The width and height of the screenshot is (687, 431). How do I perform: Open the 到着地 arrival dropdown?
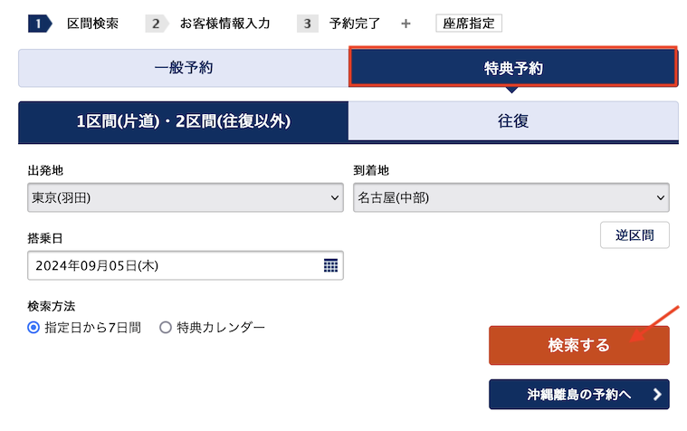point(510,197)
